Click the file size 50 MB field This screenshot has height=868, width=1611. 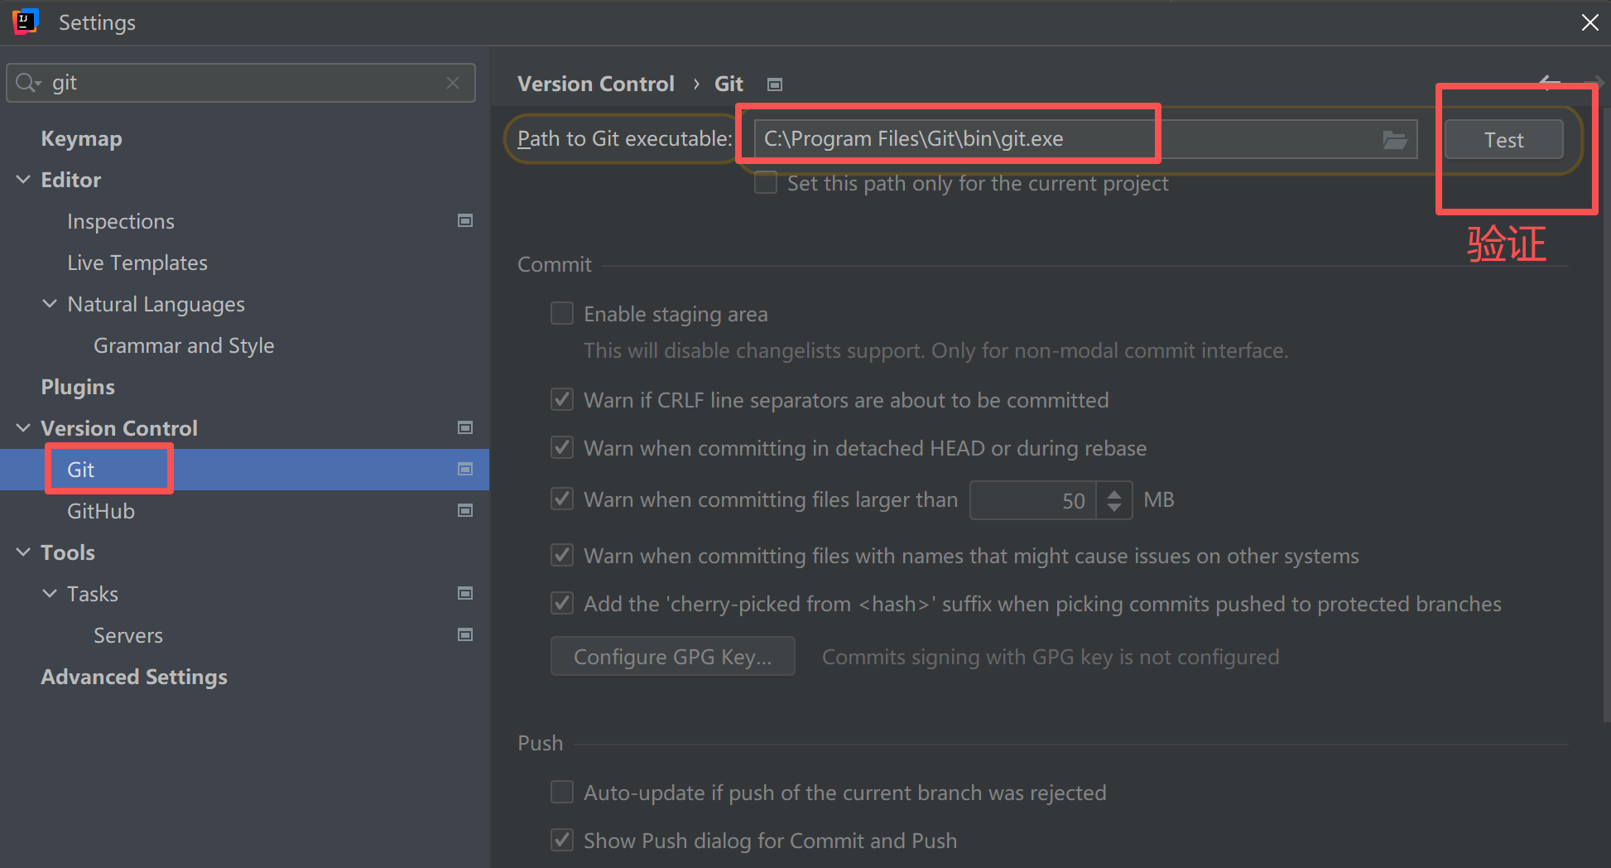click(1033, 500)
